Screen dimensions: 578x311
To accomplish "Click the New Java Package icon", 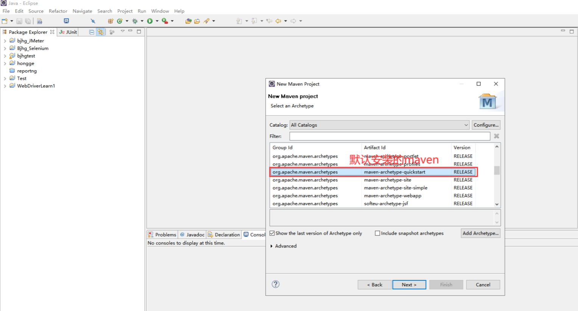I will pos(111,21).
